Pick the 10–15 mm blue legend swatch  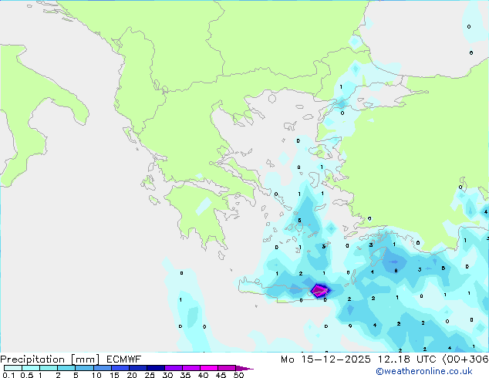pos(102,368)
